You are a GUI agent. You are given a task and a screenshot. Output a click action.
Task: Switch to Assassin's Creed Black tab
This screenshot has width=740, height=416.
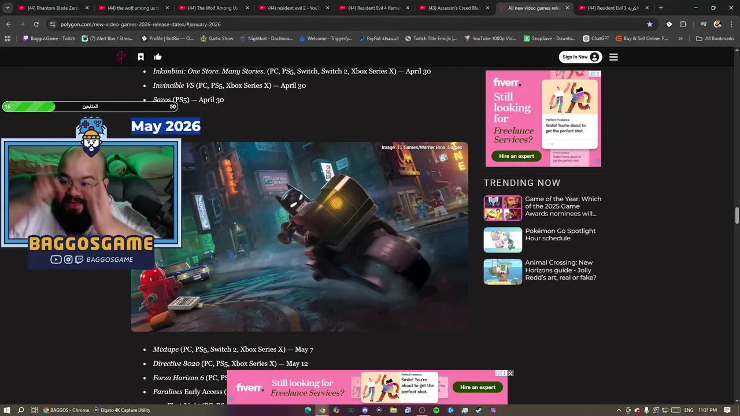pyautogui.click(x=453, y=8)
